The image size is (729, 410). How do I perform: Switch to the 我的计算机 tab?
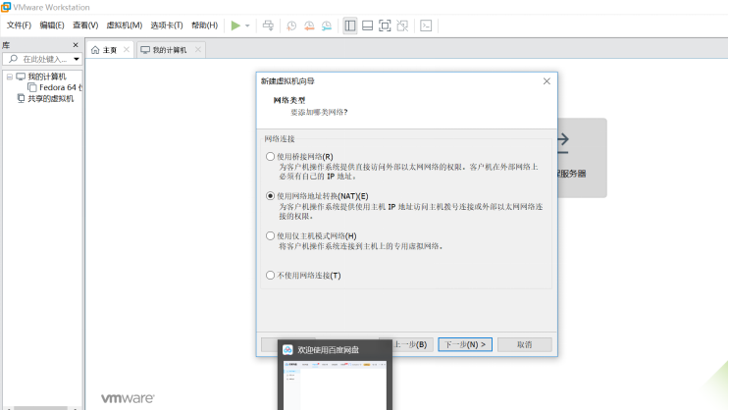tap(170, 50)
